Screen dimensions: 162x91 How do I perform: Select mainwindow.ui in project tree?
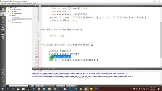(18, 23)
